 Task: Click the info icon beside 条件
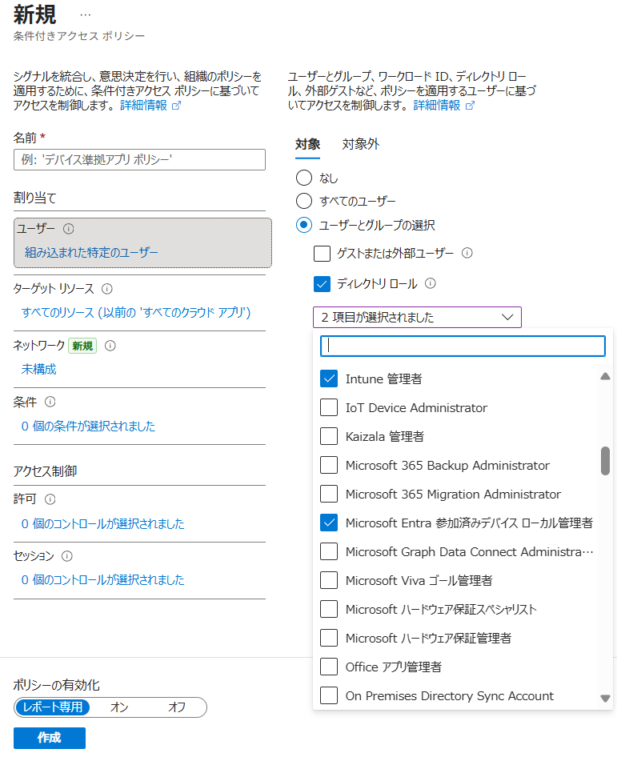click(50, 402)
